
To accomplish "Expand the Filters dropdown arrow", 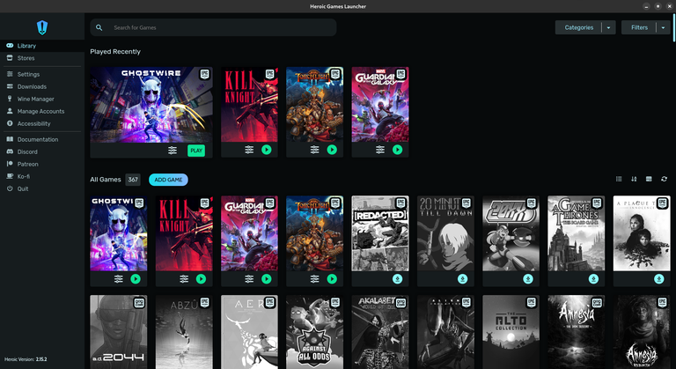I will point(663,27).
